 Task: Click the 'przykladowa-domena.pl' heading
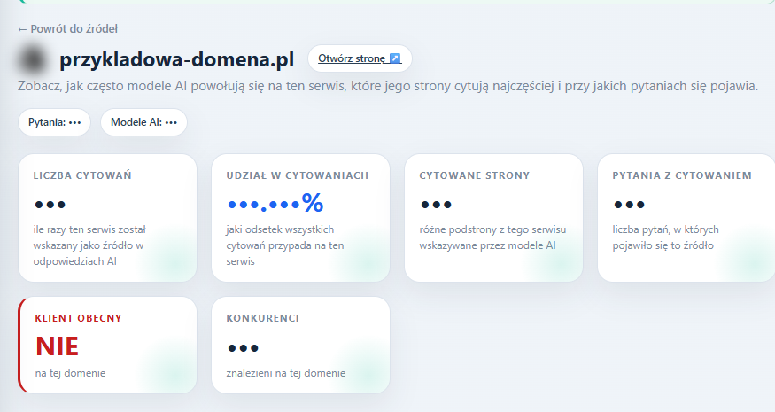tap(177, 59)
